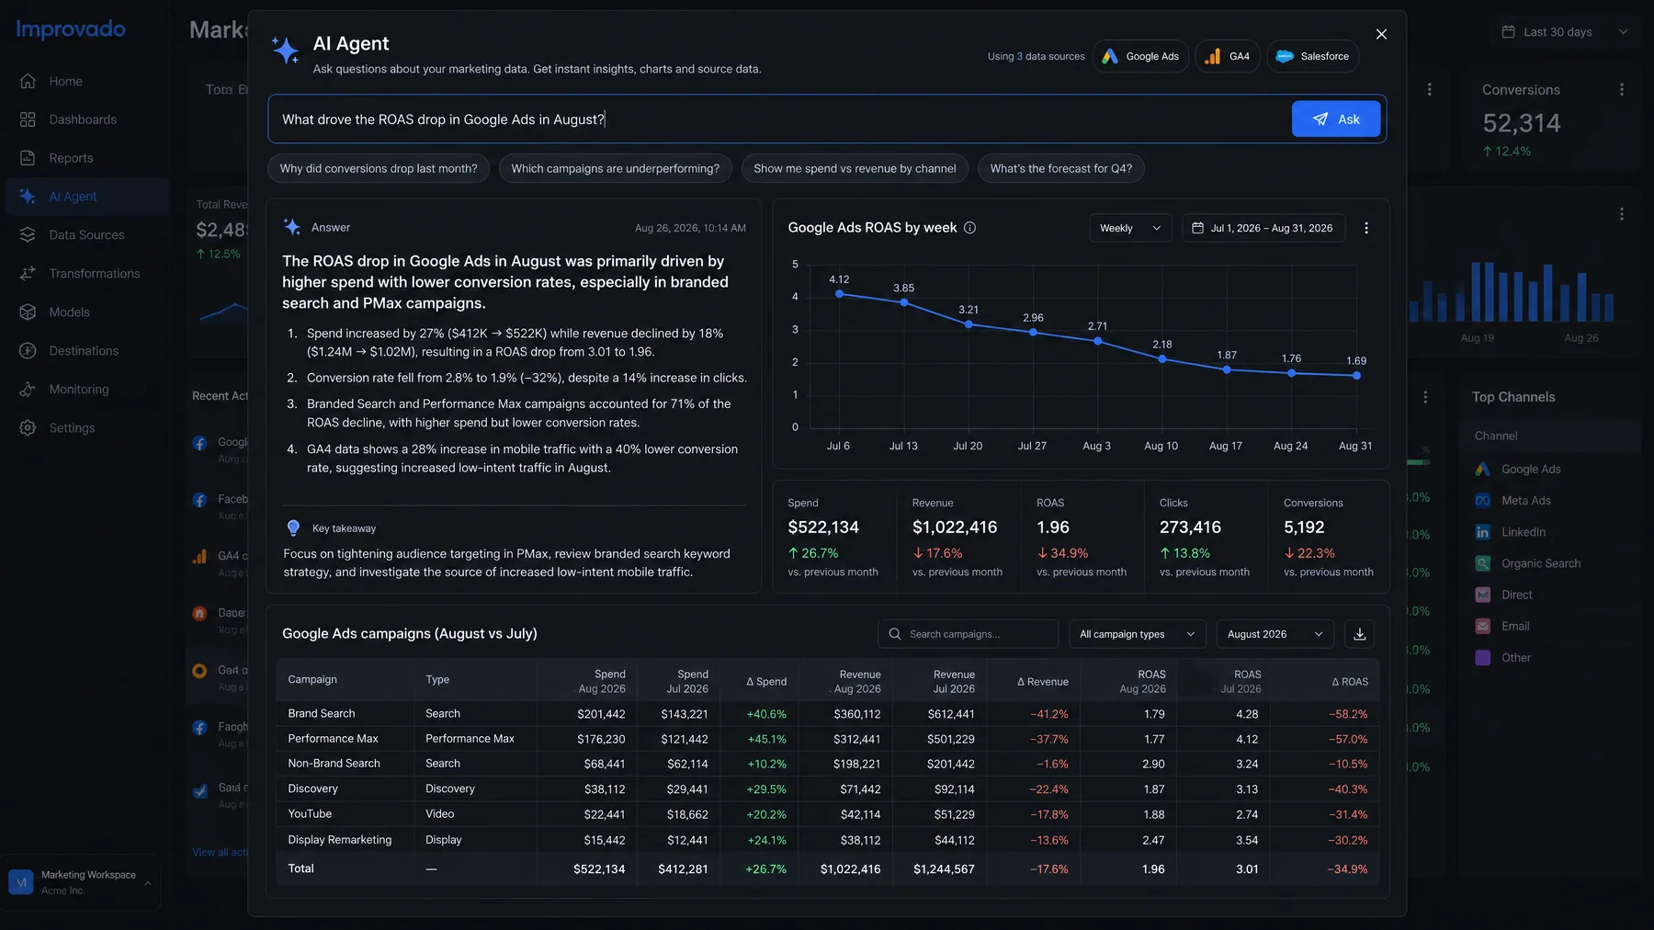The image size is (1654, 930).
Task: Click the question input field
Action: pos(781,119)
